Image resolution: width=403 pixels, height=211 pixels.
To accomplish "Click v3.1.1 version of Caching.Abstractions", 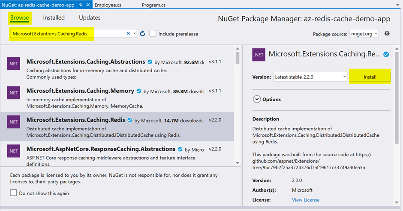I will click(x=215, y=62).
